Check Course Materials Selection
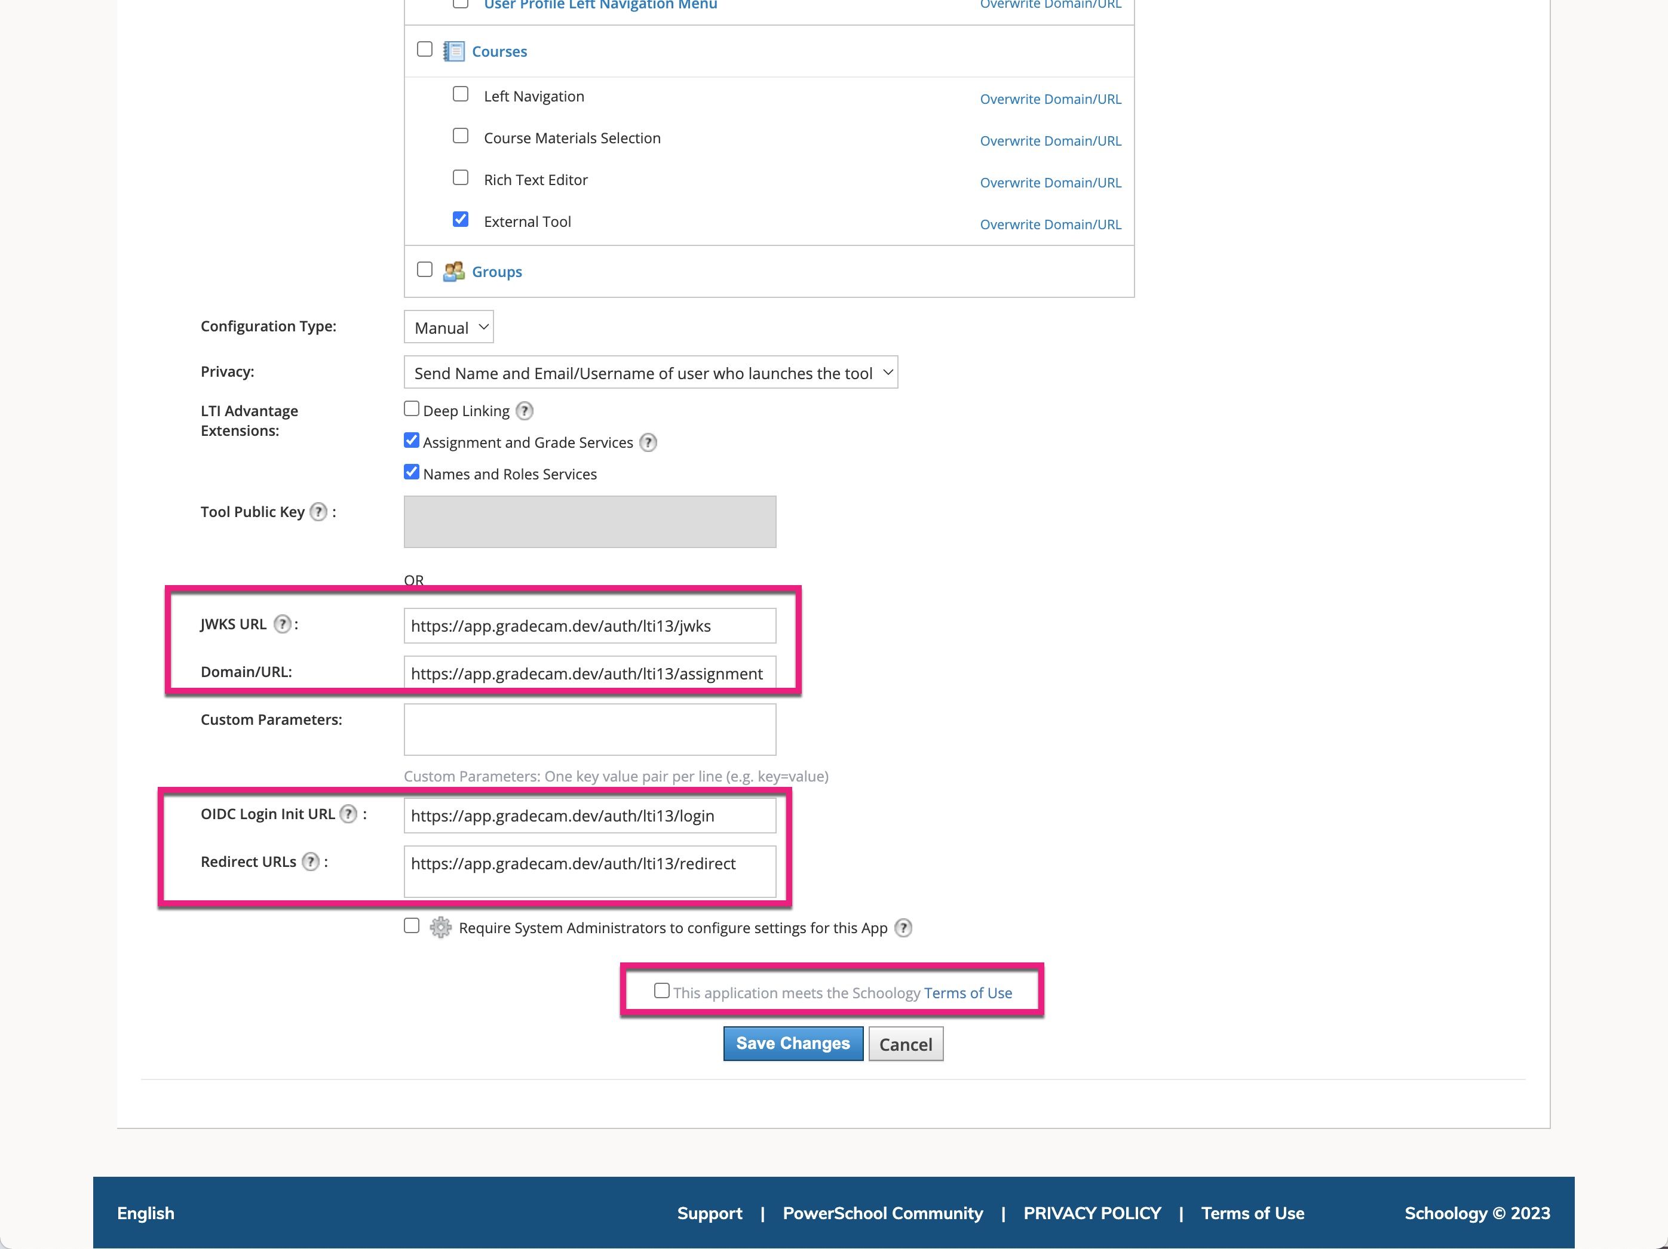Image resolution: width=1668 pixels, height=1249 pixels. 460,136
